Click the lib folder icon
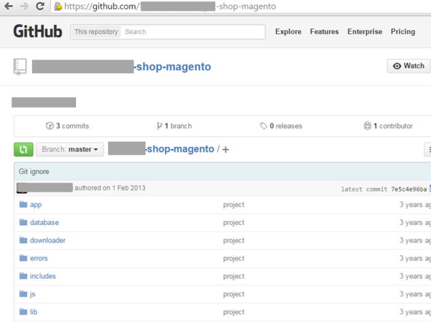This screenshot has width=431, height=322. (23, 312)
